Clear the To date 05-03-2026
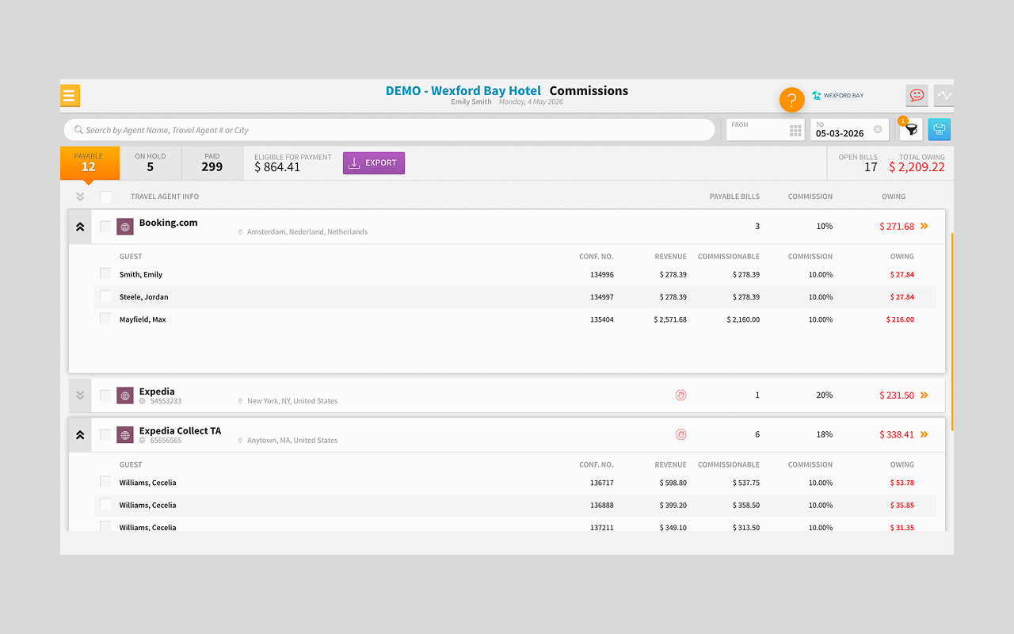This screenshot has height=634, width=1014. click(878, 129)
